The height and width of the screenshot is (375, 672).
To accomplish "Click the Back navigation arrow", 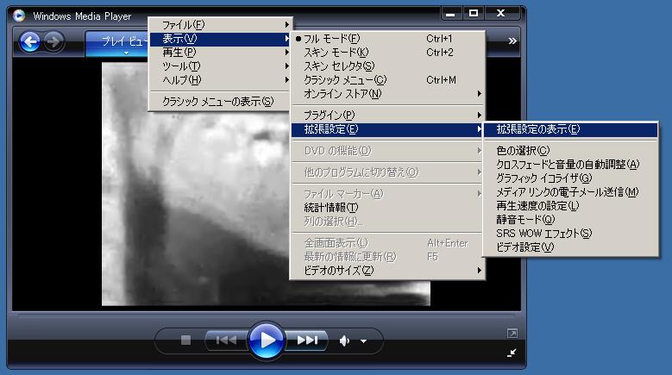I will pos(29,42).
